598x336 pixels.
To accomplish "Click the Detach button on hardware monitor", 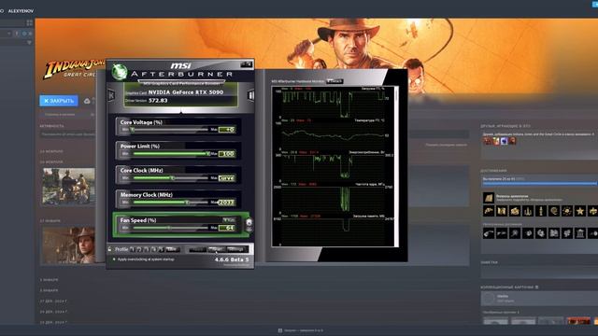I will [335, 81].
